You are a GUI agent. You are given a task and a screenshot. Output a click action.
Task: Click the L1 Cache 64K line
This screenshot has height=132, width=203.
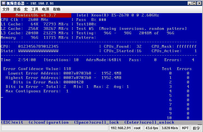34,24
